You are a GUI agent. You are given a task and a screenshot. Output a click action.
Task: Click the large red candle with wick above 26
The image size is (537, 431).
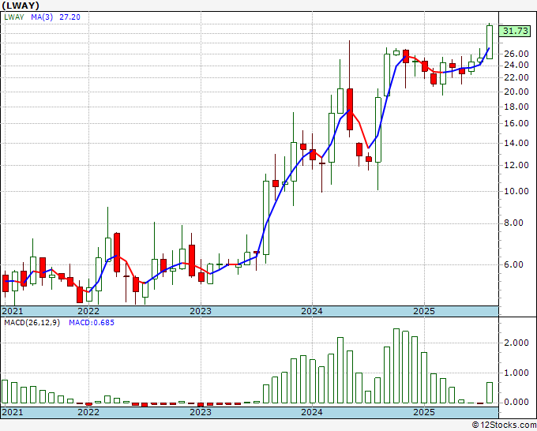[350, 109]
